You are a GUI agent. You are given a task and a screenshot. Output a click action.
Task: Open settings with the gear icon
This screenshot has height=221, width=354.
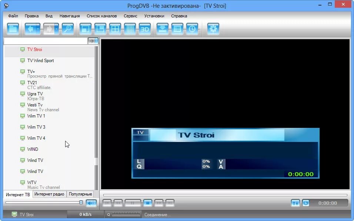pyautogui.click(x=213, y=29)
